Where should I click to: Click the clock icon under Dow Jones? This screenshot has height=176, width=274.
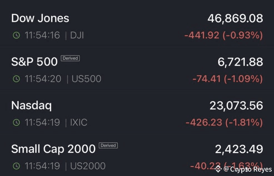16,36
